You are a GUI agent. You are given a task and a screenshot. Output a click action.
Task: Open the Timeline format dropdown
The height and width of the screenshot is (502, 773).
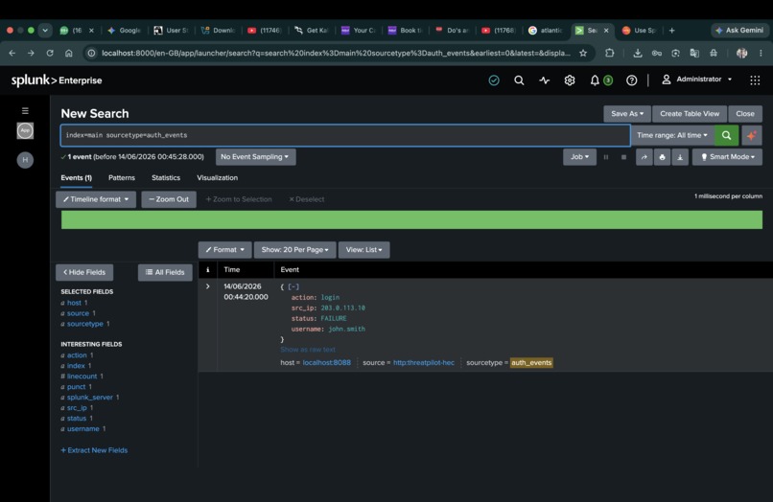(x=96, y=199)
